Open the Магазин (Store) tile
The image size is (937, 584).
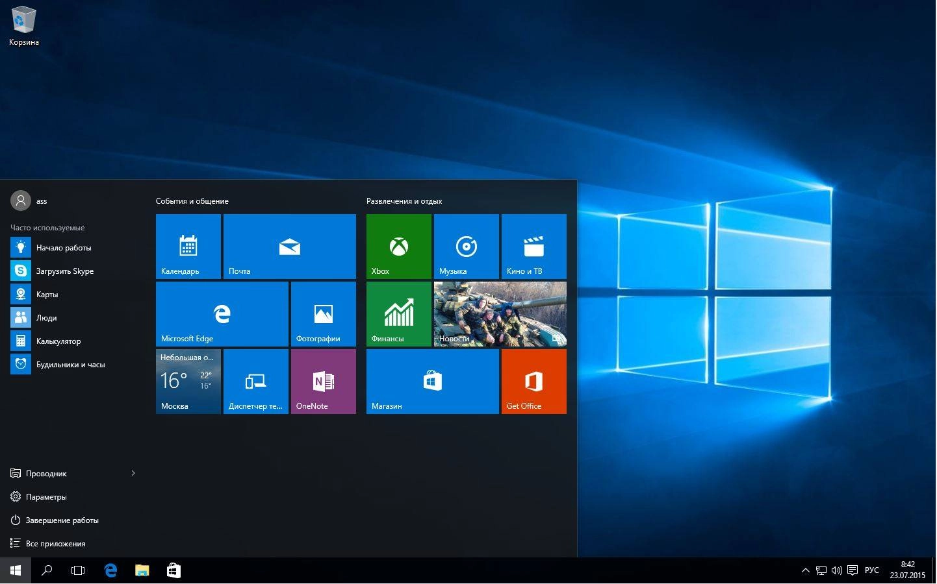point(433,382)
